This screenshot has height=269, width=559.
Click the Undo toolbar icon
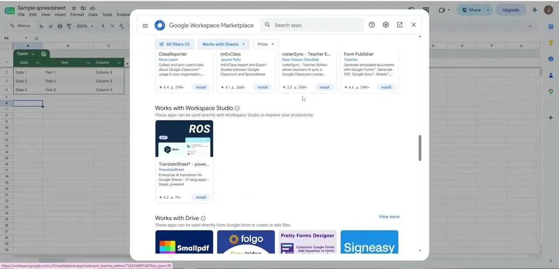(41, 26)
